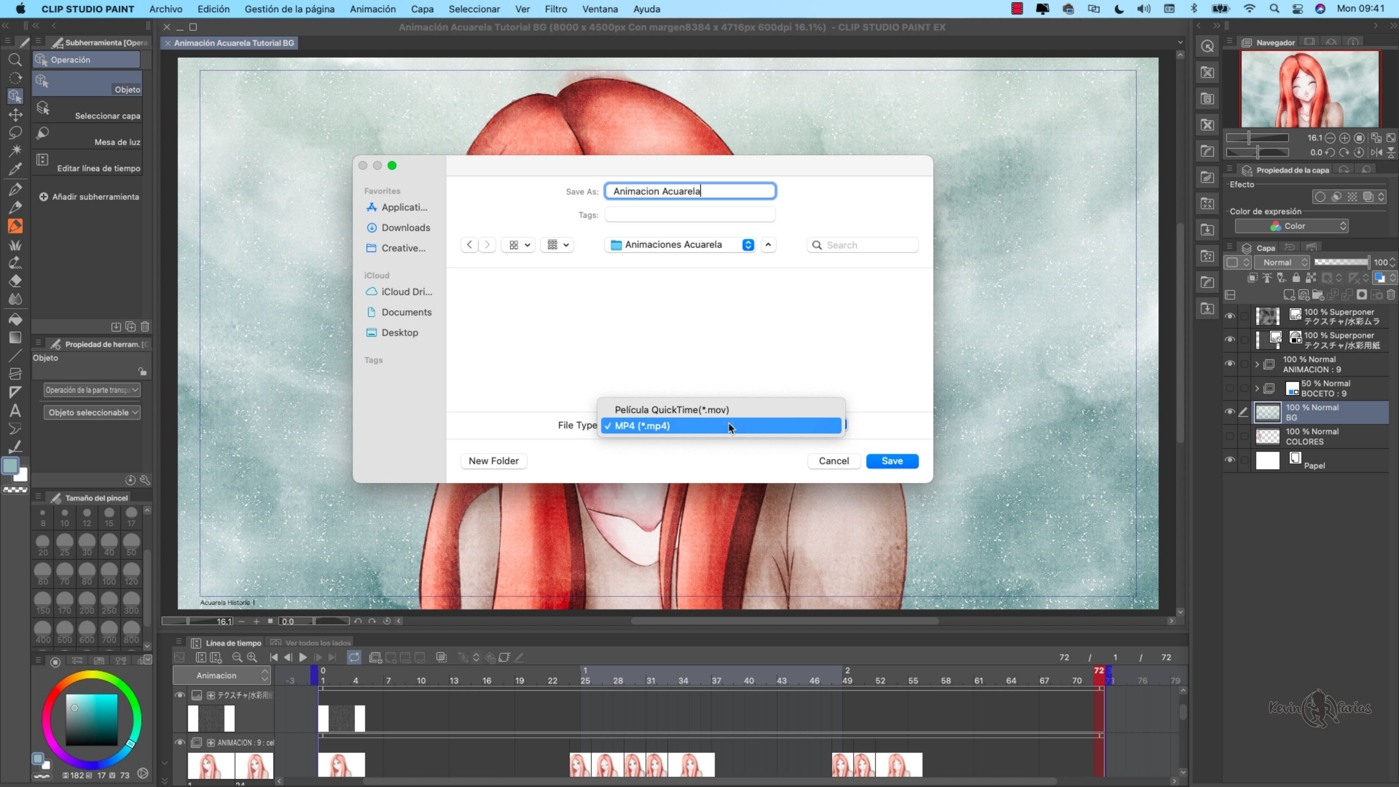Select the Eyedropper tool in the toolbar
The image size is (1399, 787).
[15, 169]
